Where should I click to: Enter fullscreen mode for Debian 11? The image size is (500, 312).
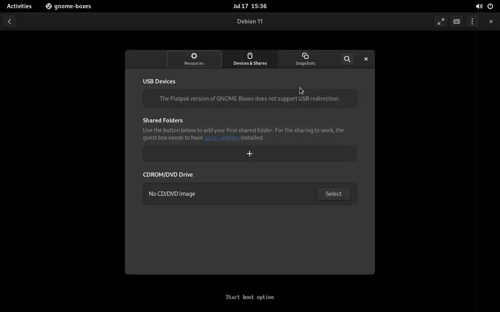pyautogui.click(x=441, y=21)
